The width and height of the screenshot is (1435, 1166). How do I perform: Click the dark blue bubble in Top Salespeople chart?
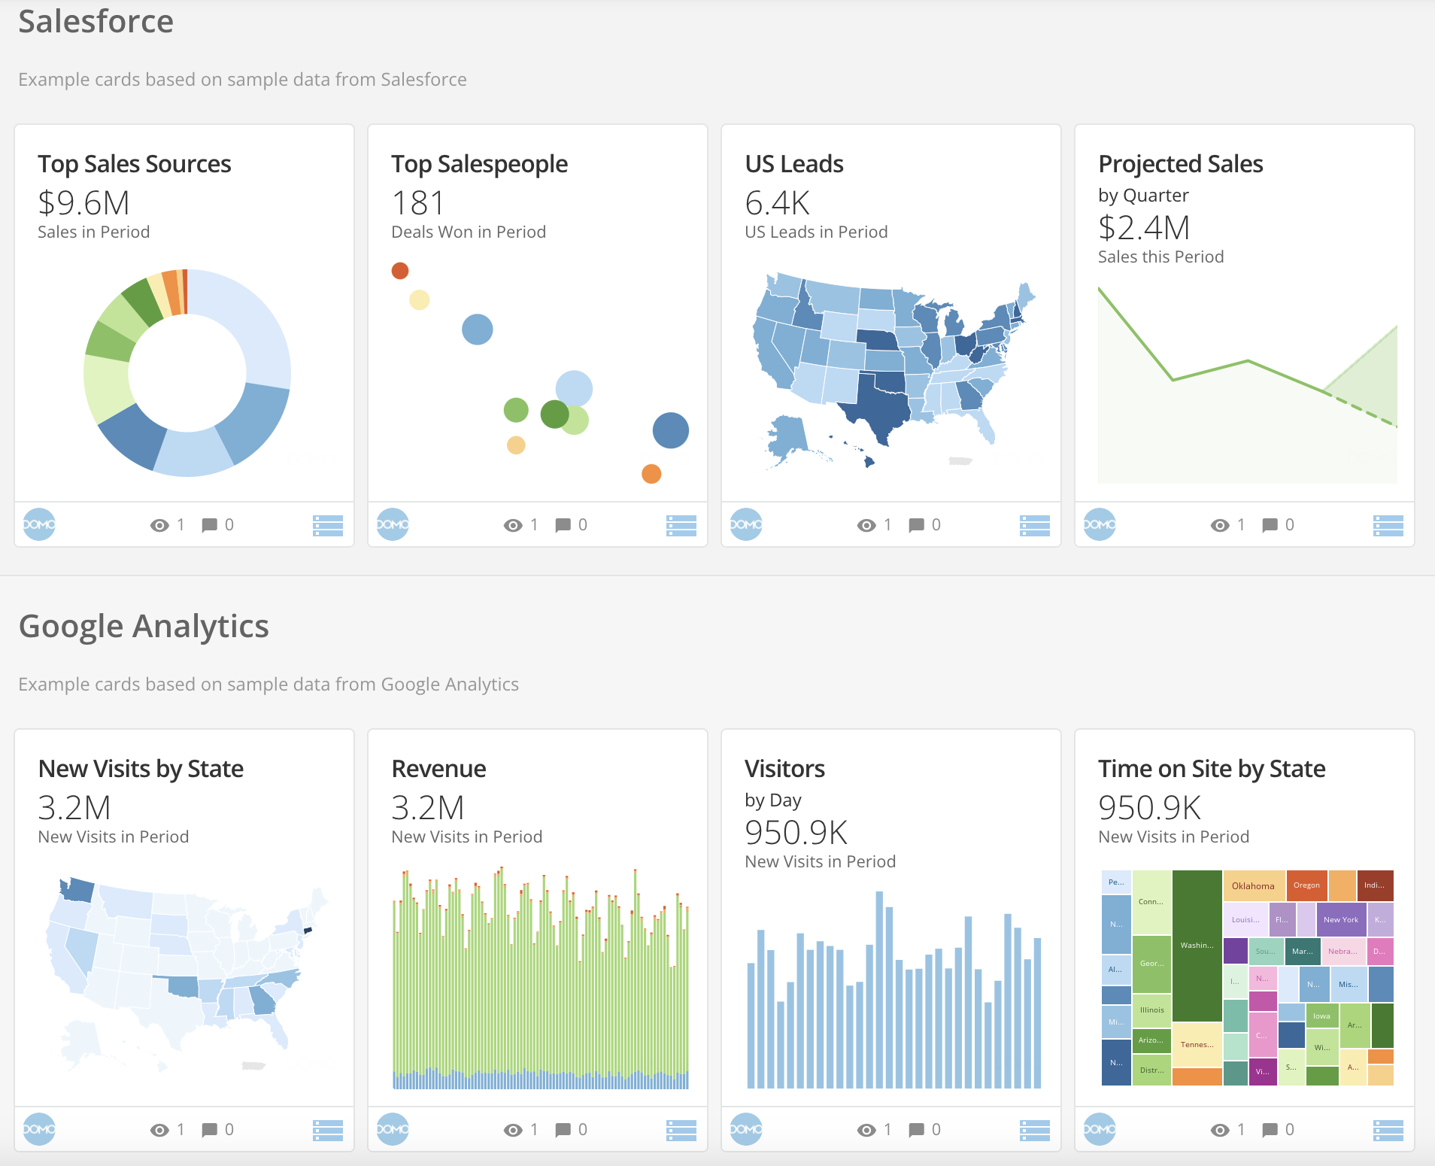(670, 430)
